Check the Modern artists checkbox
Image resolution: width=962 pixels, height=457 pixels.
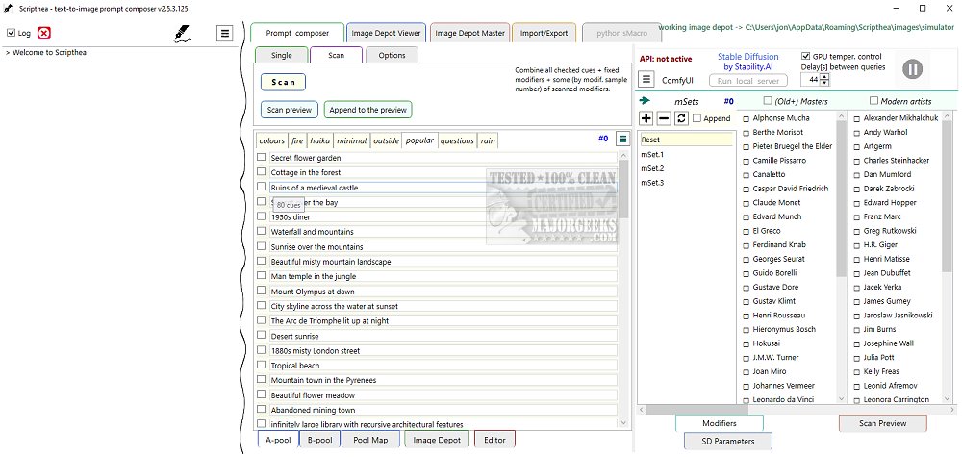tap(873, 101)
